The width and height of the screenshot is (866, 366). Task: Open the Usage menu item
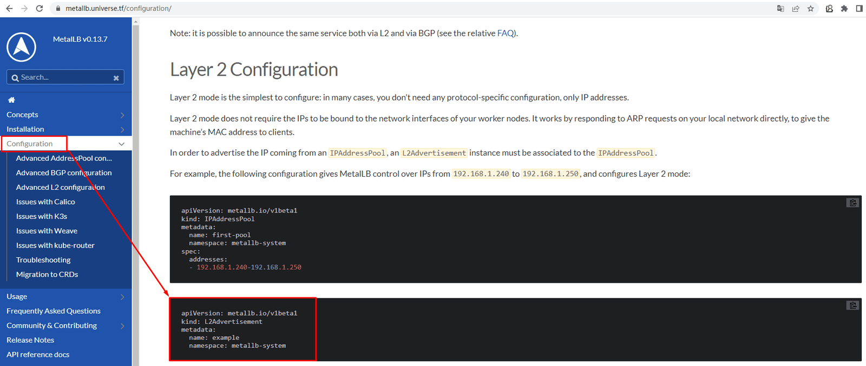point(17,296)
